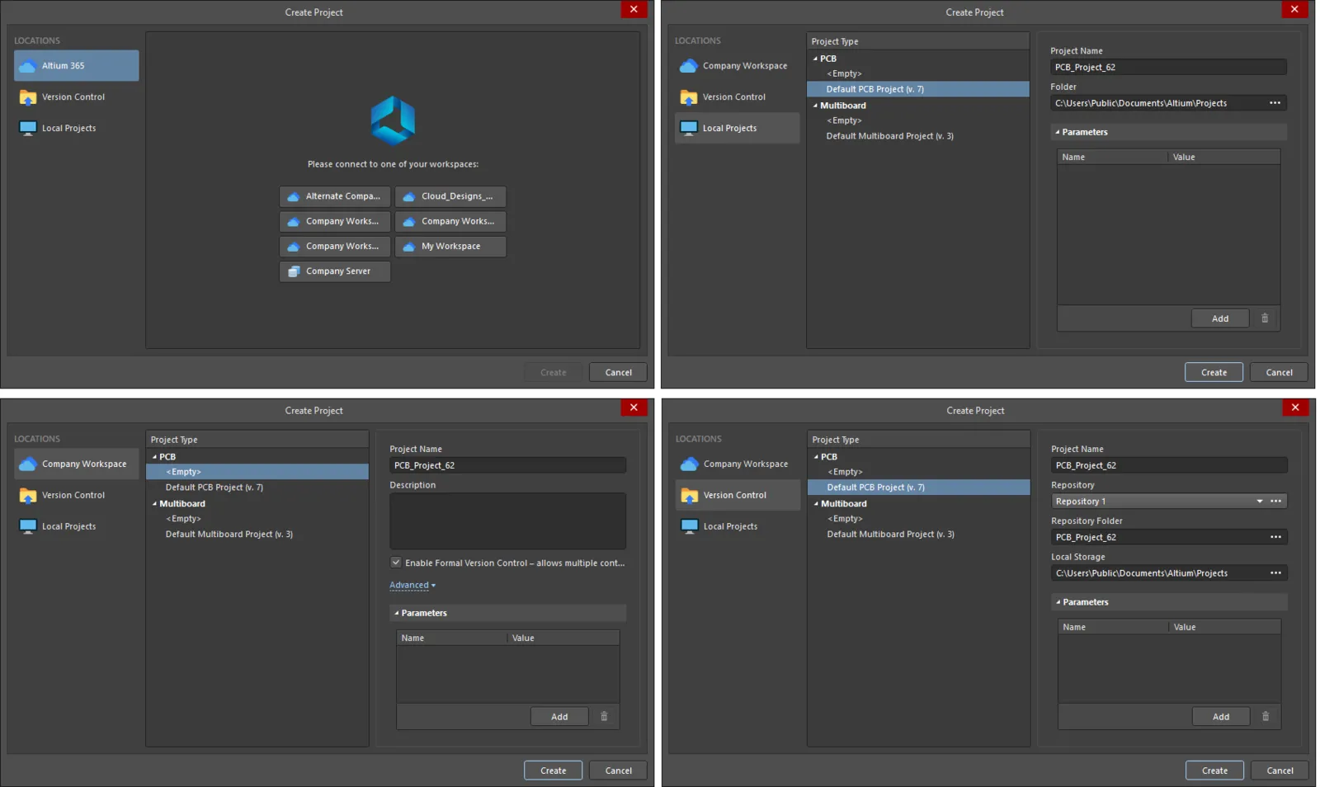Screen dimensions: 1320x787
Task: Select Local Projects in bottom-right dialog
Action: [738, 526]
